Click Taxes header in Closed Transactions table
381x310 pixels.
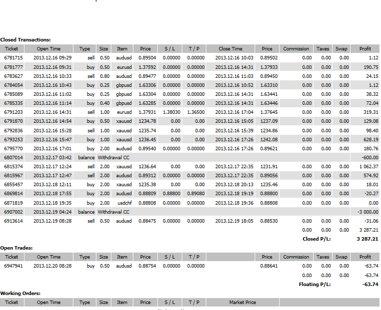(323, 48)
